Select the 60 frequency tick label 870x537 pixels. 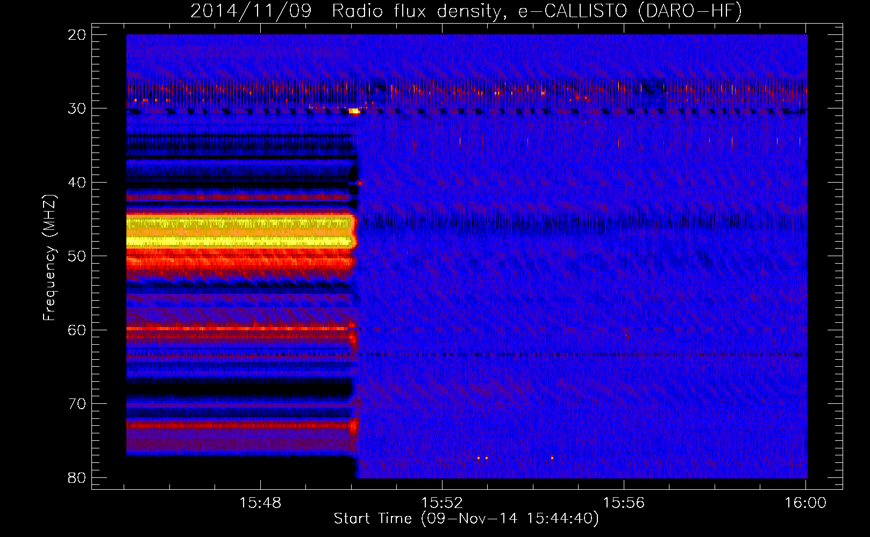pyautogui.click(x=77, y=330)
